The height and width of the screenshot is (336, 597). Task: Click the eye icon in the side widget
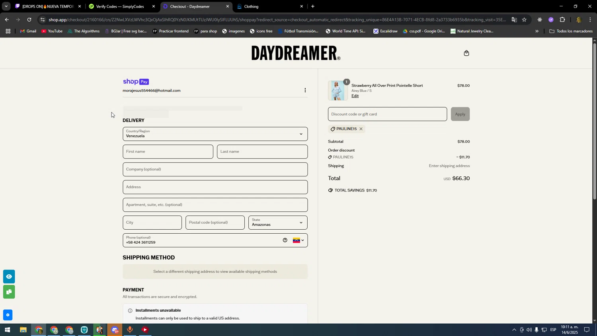click(9, 276)
